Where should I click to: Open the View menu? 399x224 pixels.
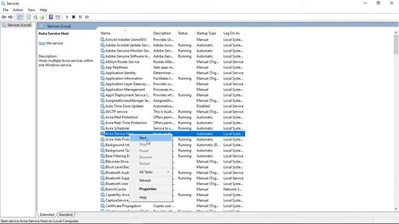(31, 10)
